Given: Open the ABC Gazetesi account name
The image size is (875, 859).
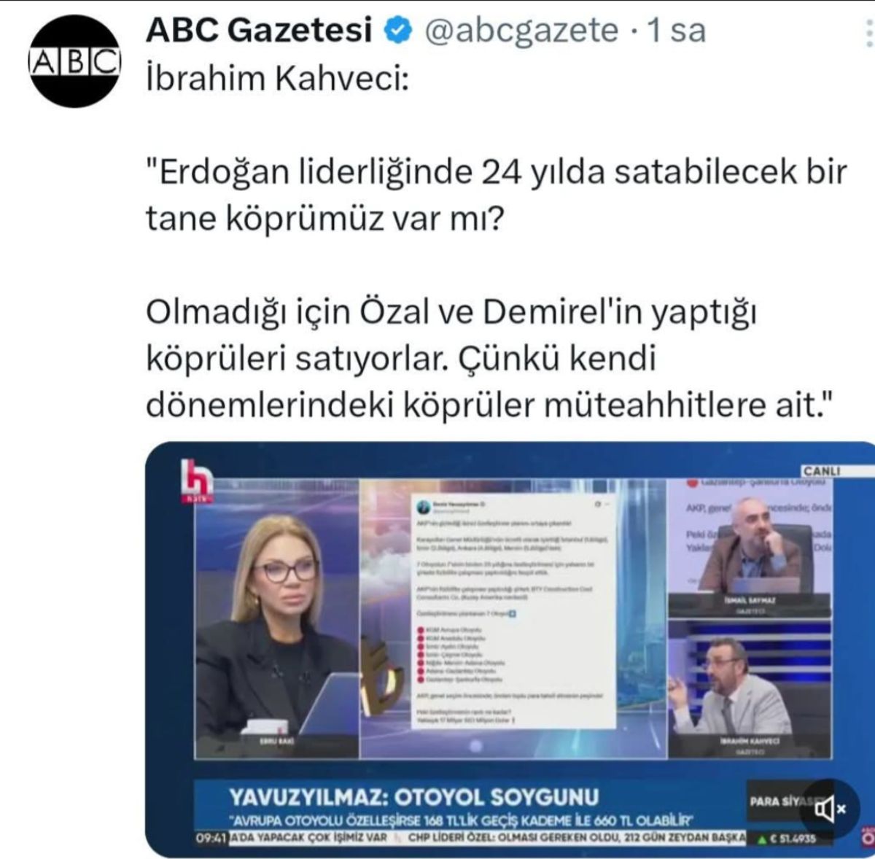Looking at the screenshot, I should 260,32.
